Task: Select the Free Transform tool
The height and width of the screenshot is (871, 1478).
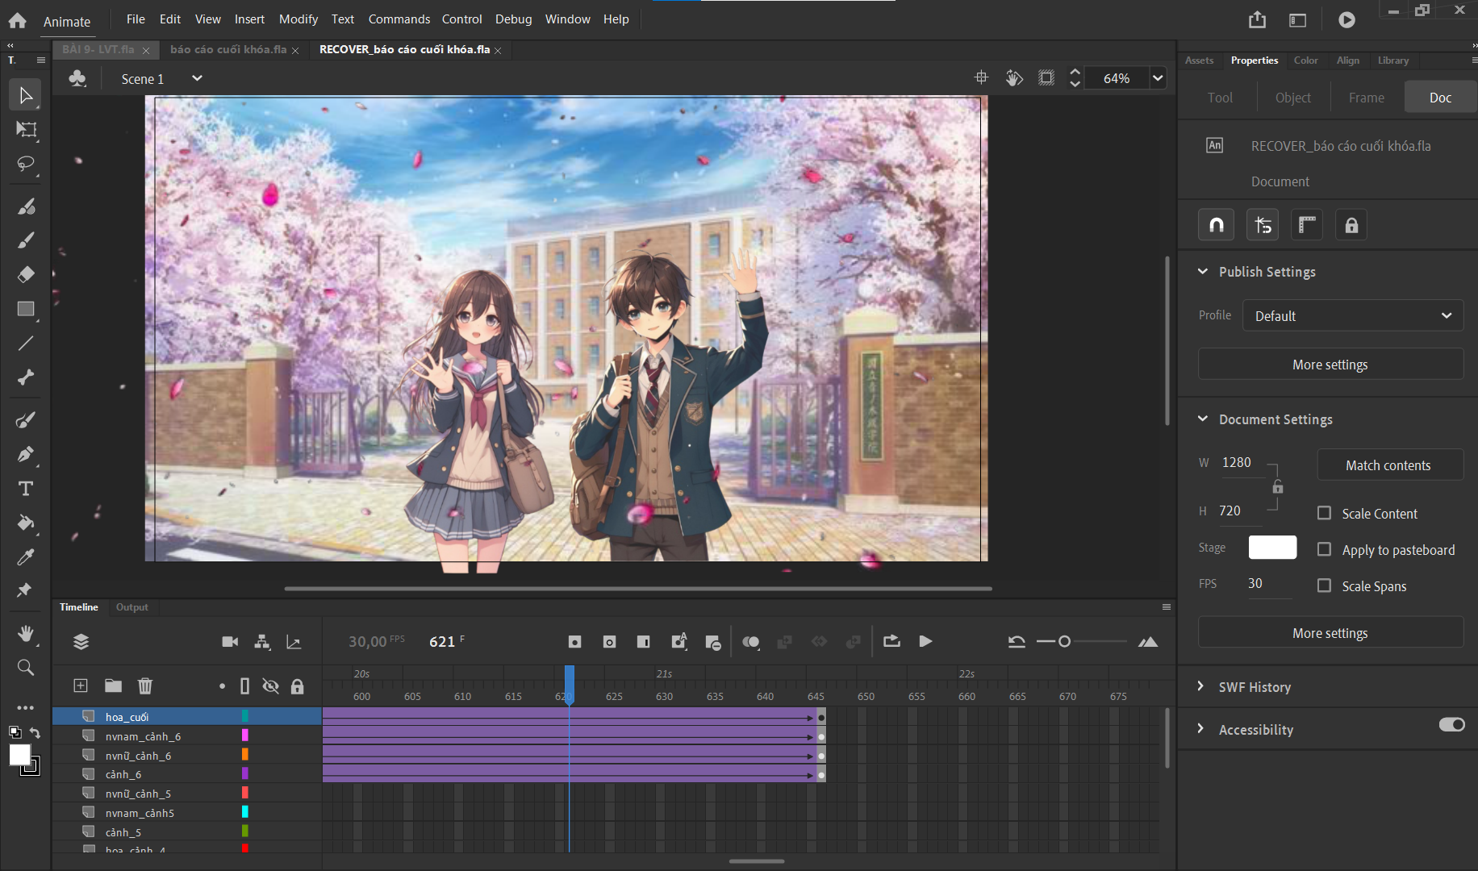Action: (x=26, y=130)
